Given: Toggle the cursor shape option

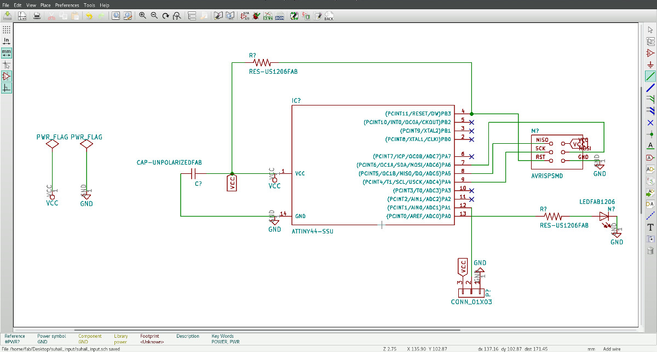Looking at the screenshot, I should pyautogui.click(x=7, y=64).
